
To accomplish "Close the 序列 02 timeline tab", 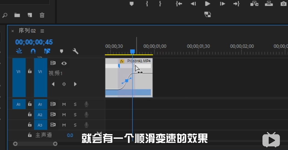I will pos(13,31).
